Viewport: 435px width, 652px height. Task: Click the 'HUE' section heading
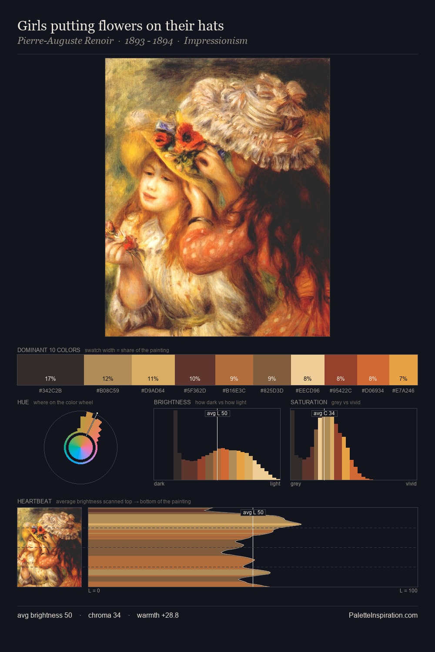pyautogui.click(x=23, y=402)
